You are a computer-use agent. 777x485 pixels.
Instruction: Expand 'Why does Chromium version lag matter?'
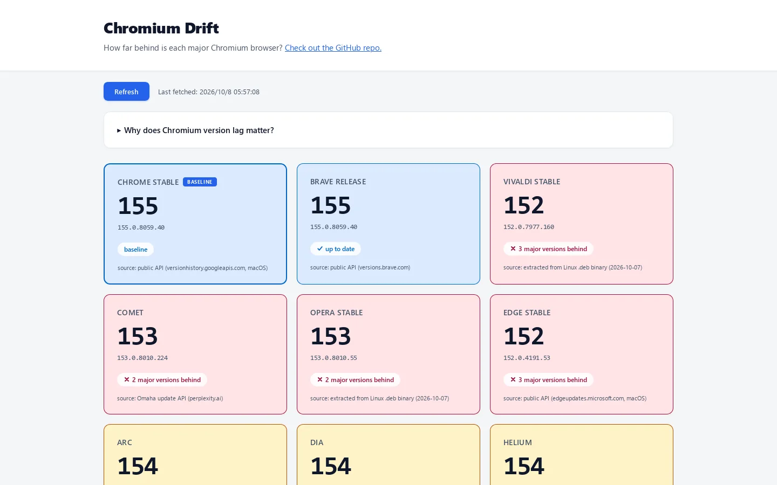point(388,130)
